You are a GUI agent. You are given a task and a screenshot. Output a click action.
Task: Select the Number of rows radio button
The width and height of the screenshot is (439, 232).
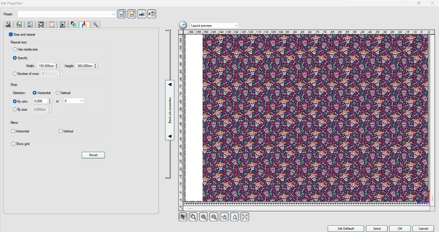coord(15,74)
